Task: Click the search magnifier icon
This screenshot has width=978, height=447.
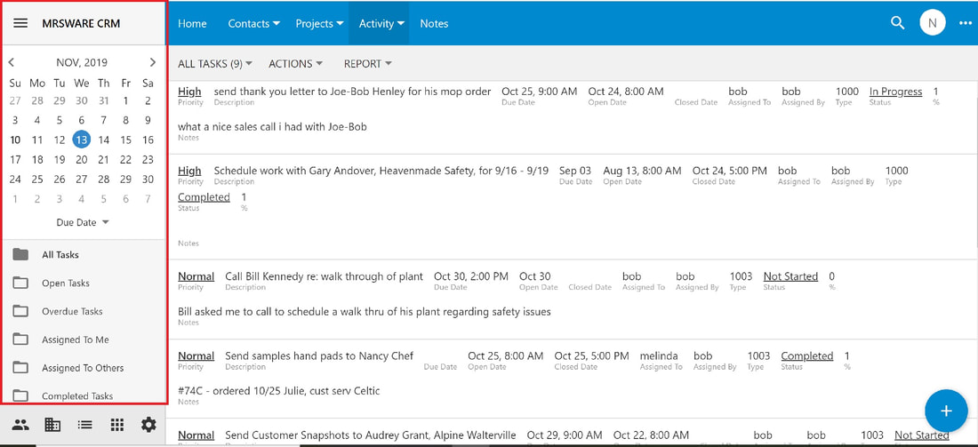Action: tap(898, 23)
